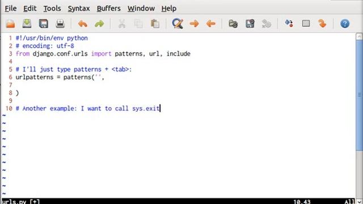Click the scrollbar up arrow

(359, 36)
